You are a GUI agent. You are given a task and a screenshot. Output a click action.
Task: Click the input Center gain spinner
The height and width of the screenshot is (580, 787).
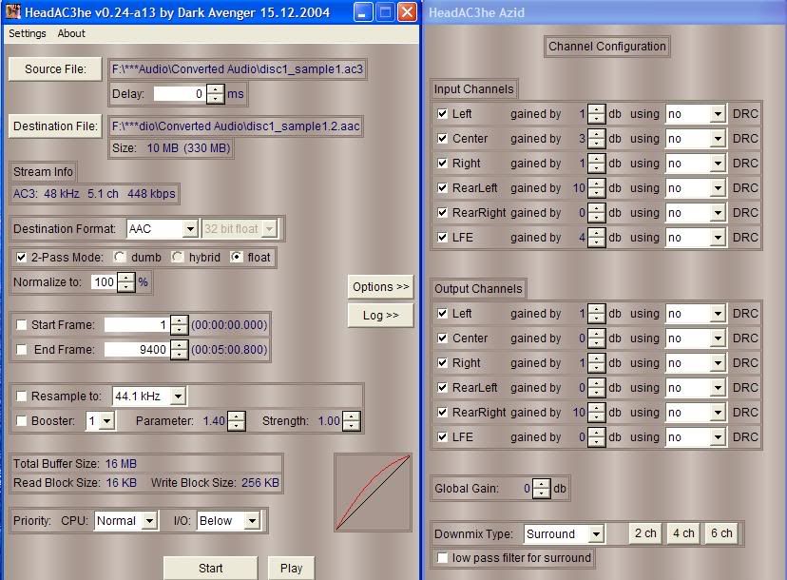(596, 139)
